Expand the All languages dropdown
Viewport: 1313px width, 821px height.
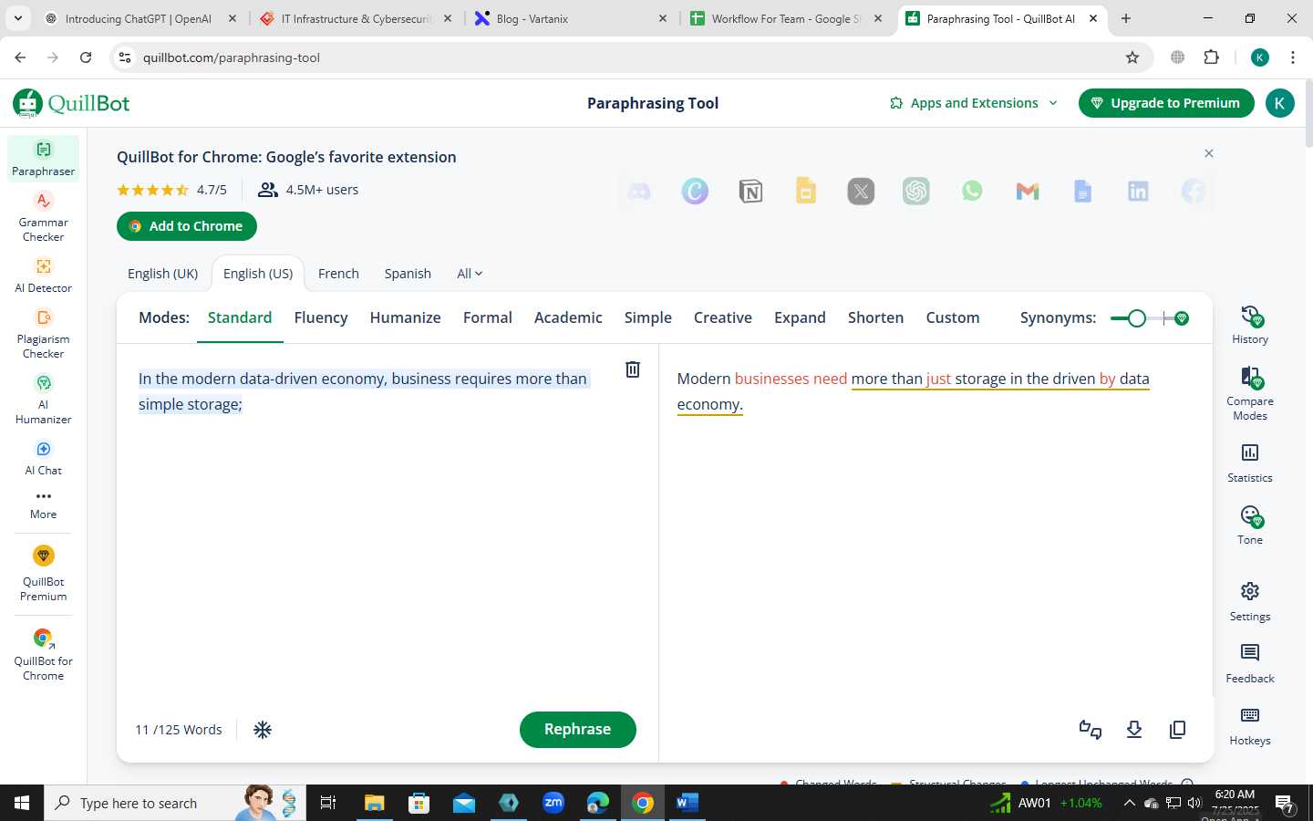[470, 274]
